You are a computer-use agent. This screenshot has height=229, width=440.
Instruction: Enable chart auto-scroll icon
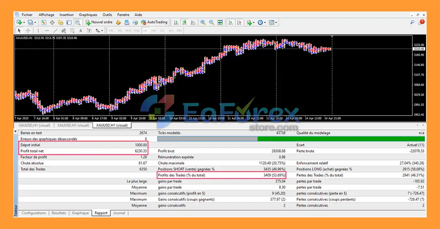point(230,22)
